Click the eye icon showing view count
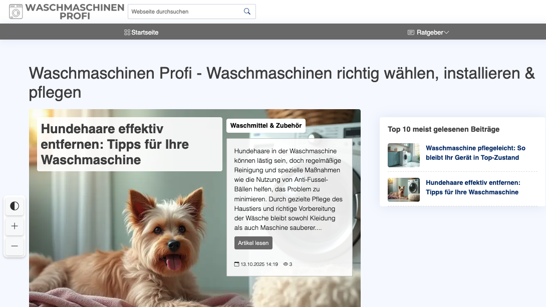 point(285,264)
